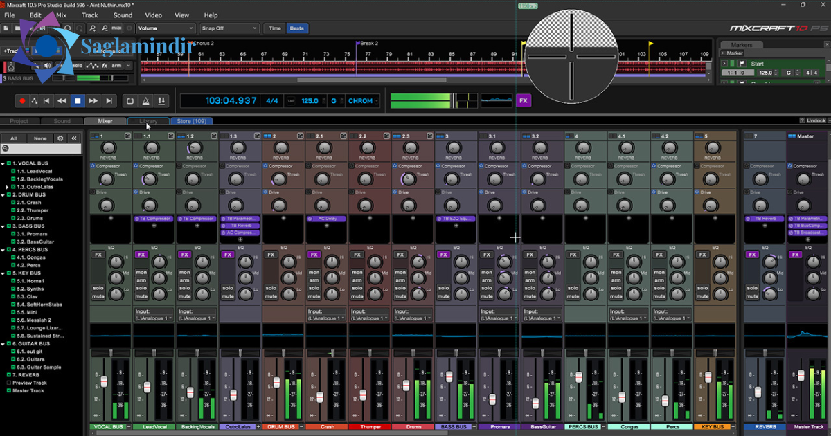831x436 pixels.
Task: Expand 1.3. OutroLalas tree node
Action: coord(7,187)
